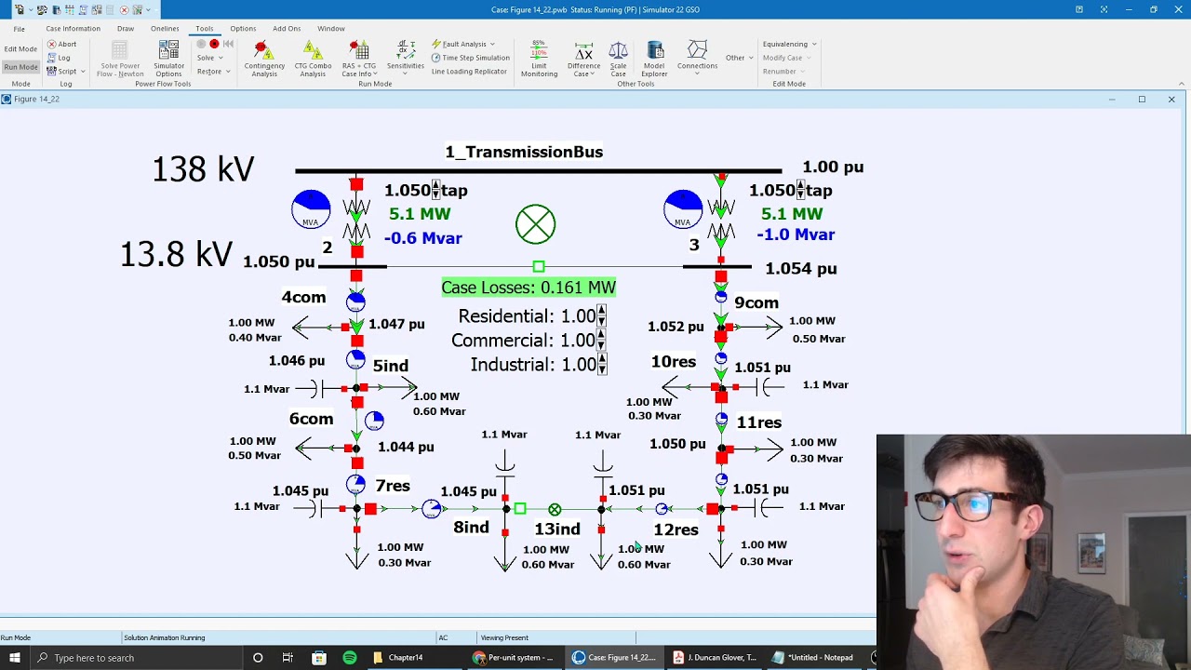The height and width of the screenshot is (670, 1191).
Task: Open the Options ribbon tab
Action: (x=243, y=29)
